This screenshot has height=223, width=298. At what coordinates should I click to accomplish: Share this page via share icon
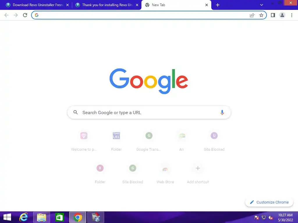click(252, 15)
